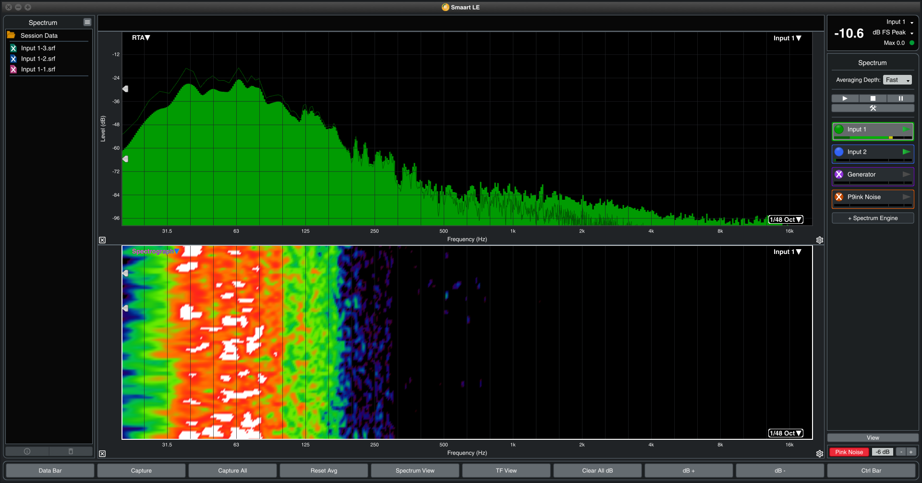Screen dimensions: 922x483
Task: Stop measurement with the stop button
Action: [873, 98]
